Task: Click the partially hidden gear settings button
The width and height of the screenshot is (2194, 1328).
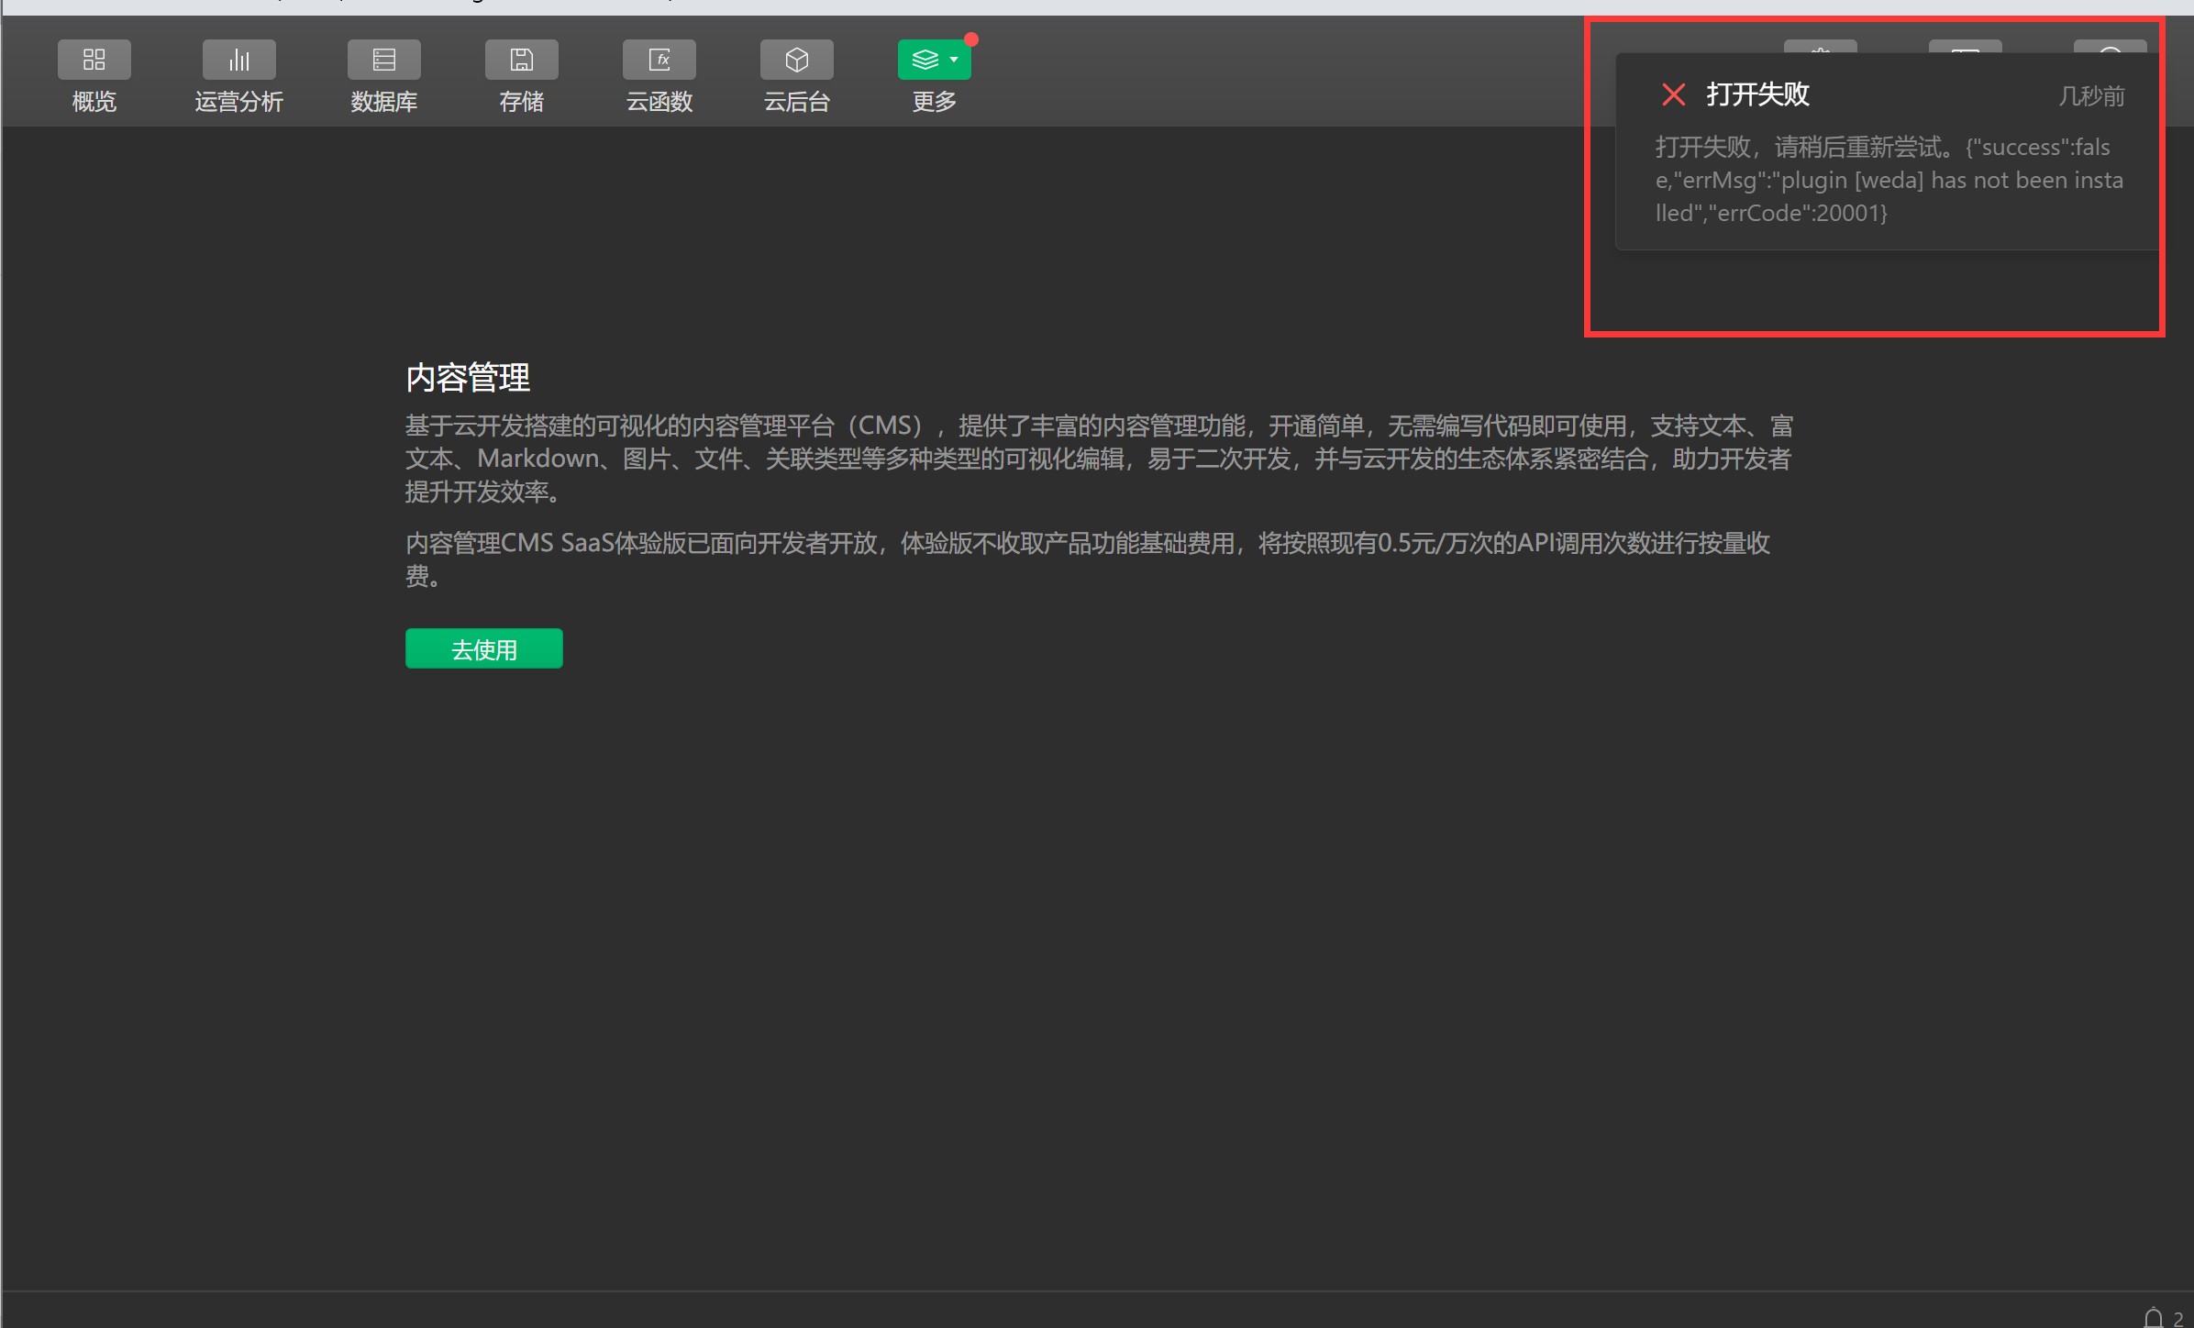Action: (x=1820, y=46)
